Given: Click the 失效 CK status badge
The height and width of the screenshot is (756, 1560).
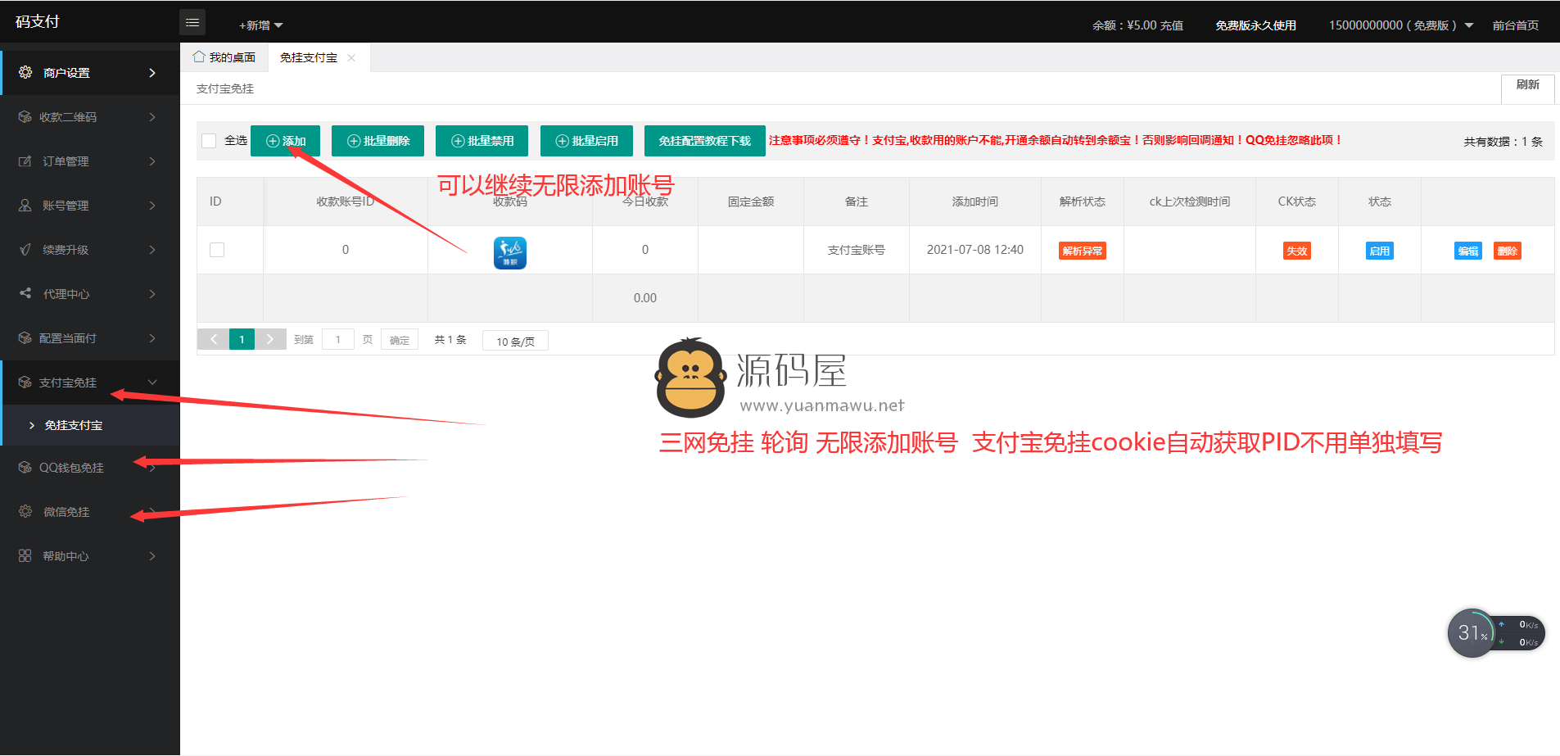Looking at the screenshot, I should point(1297,251).
